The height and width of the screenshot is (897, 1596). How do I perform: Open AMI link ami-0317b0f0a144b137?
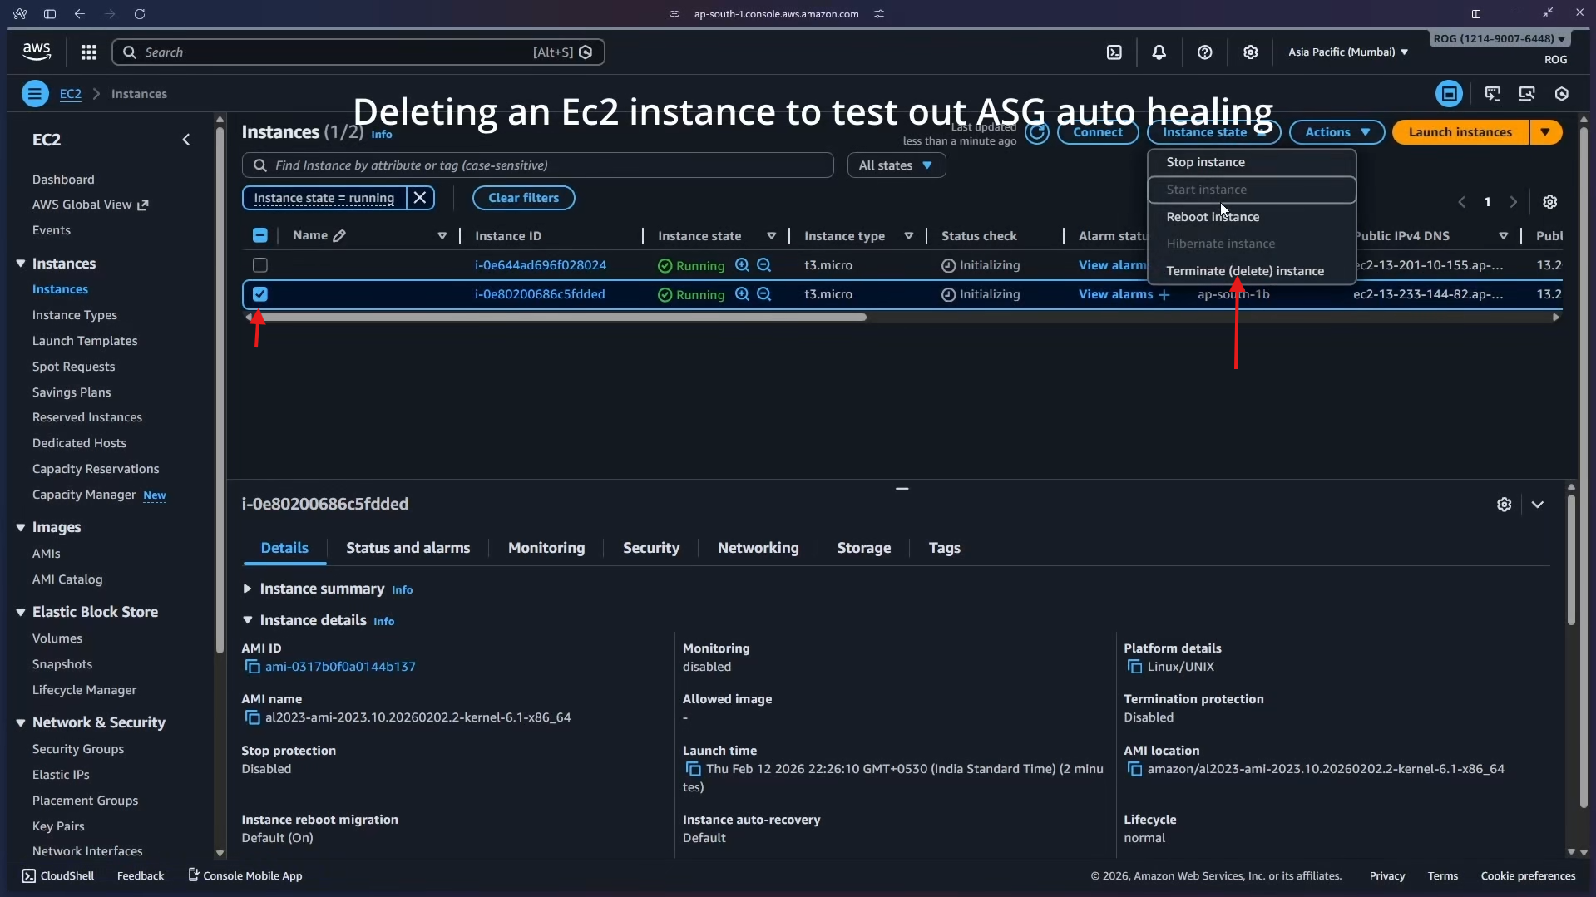(338, 666)
